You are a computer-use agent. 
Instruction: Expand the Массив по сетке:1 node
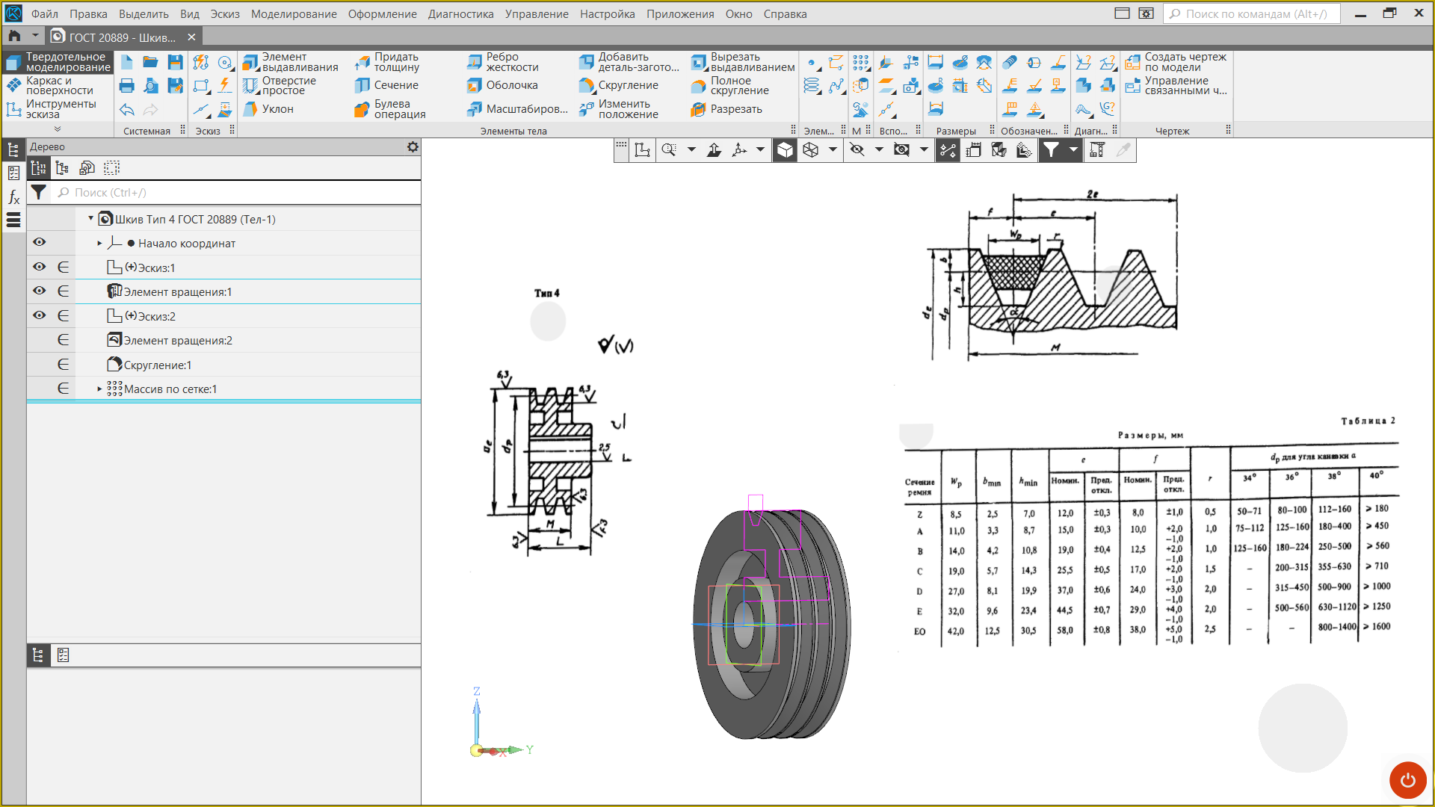pyautogui.click(x=99, y=389)
